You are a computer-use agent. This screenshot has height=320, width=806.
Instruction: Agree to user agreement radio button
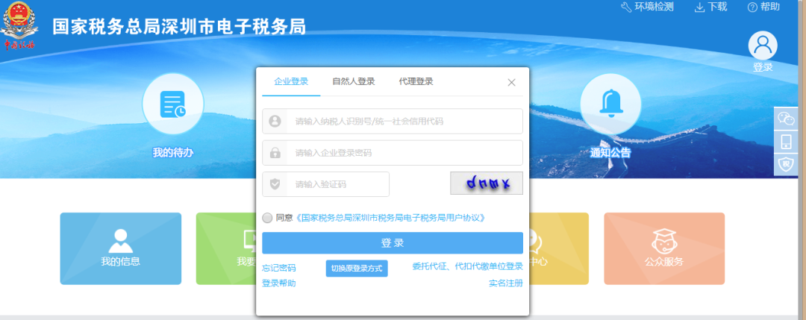(267, 218)
